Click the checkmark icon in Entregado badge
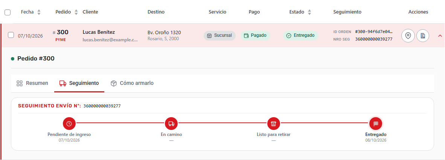 point(289,36)
